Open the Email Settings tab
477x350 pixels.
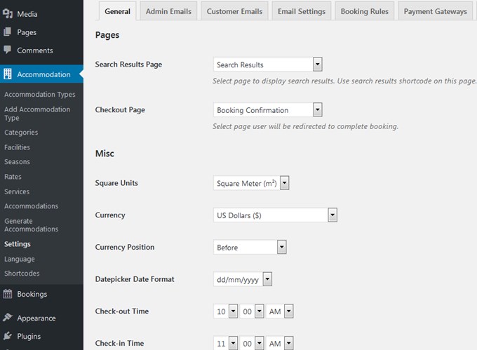coord(302,11)
